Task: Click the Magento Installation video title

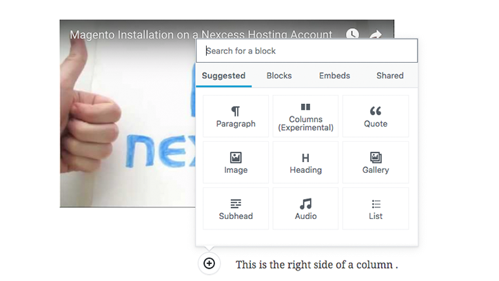Action: click(x=201, y=34)
